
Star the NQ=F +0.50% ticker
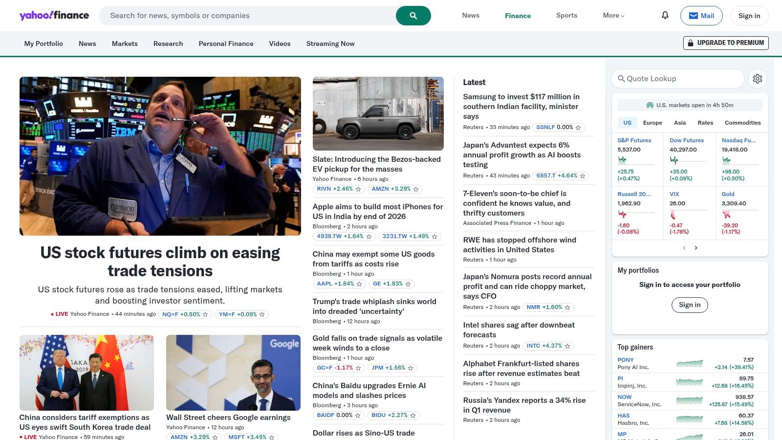click(x=205, y=314)
